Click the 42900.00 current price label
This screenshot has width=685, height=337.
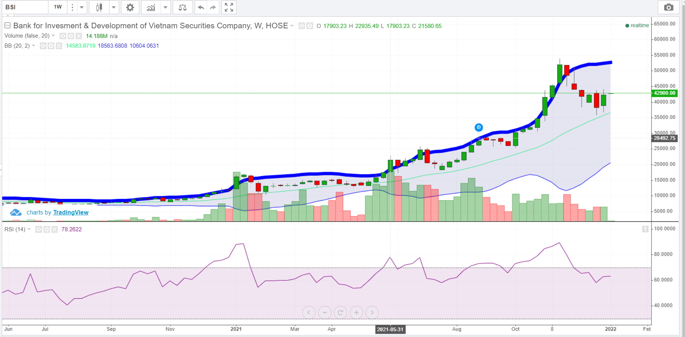click(665, 93)
